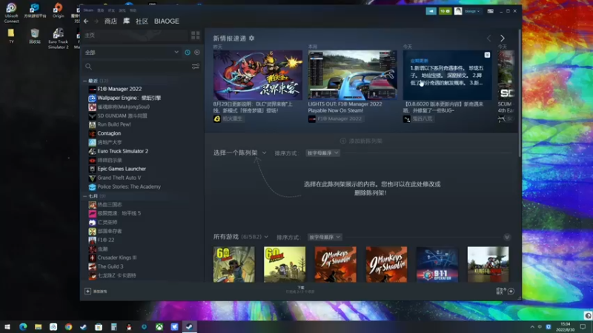
Task: Open 911 Operator game cover
Action: 437,264
